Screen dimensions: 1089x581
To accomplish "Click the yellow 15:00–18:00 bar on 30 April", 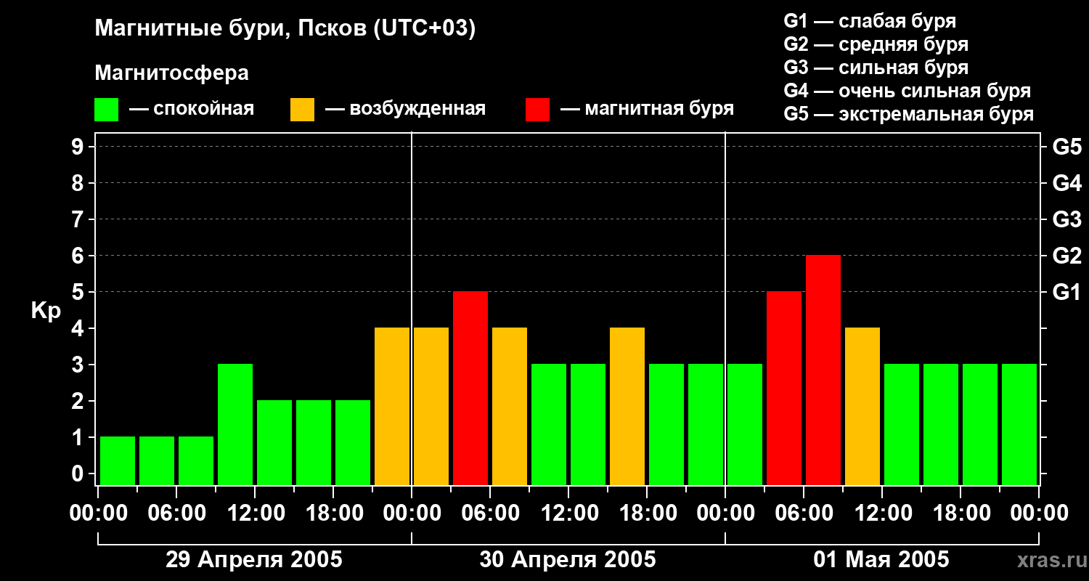I will point(627,406).
